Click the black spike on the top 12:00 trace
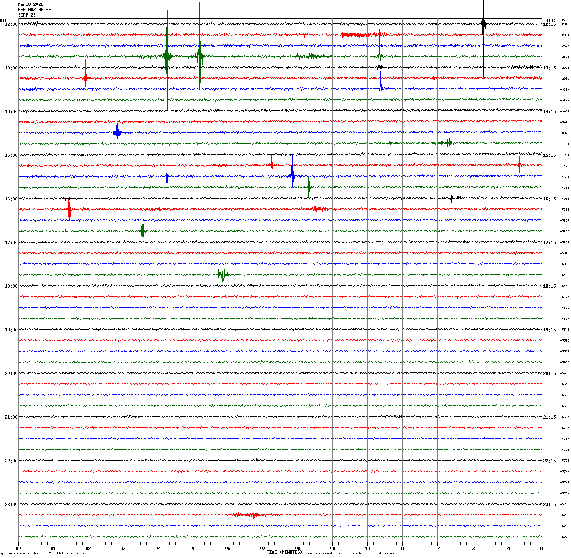This screenshot has width=571, height=558. tap(483, 25)
